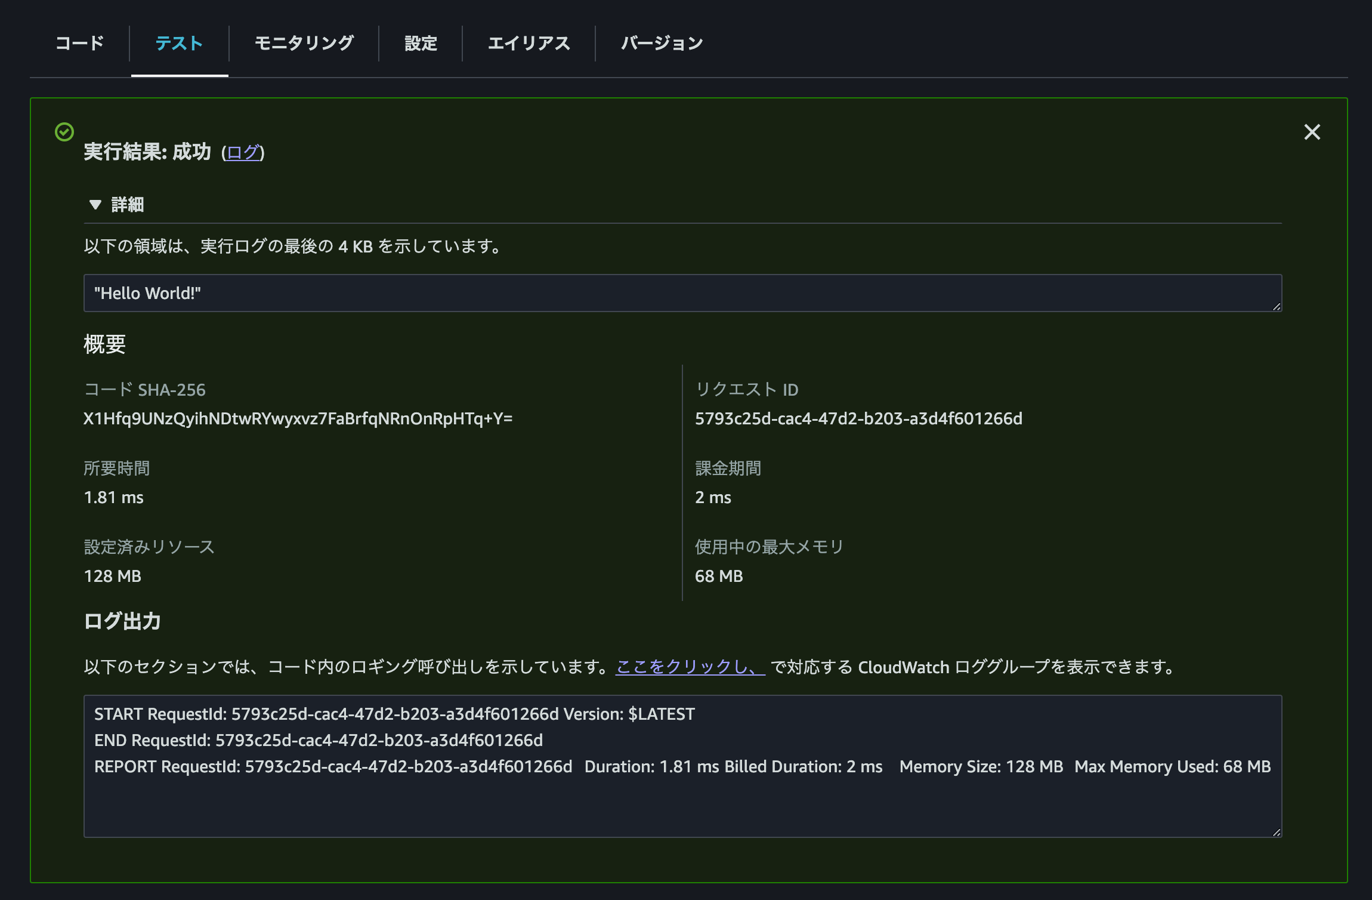Image resolution: width=1372 pixels, height=900 pixels.
Task: Click the 4 KB log description sentence
Action: tap(294, 246)
